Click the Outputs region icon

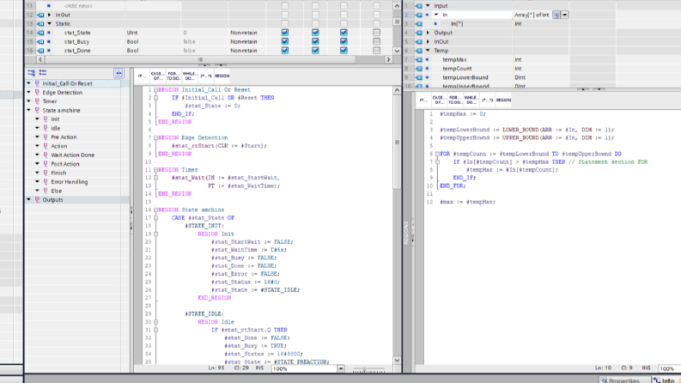click(x=37, y=200)
